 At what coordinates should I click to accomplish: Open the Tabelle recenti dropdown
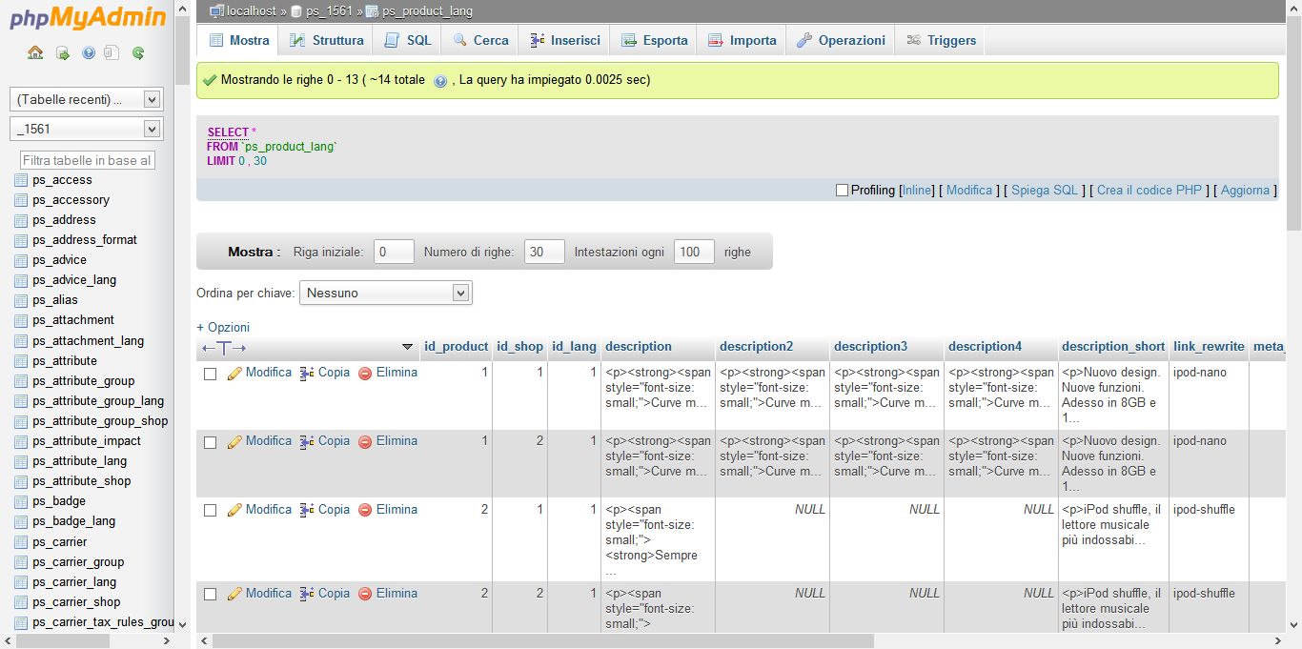87,99
